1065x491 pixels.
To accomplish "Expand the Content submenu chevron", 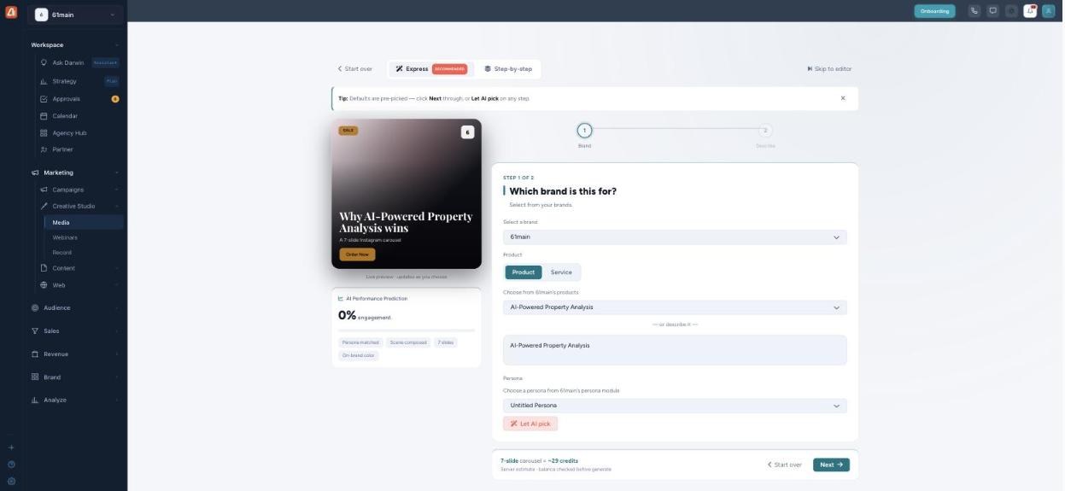I will 117,268.
